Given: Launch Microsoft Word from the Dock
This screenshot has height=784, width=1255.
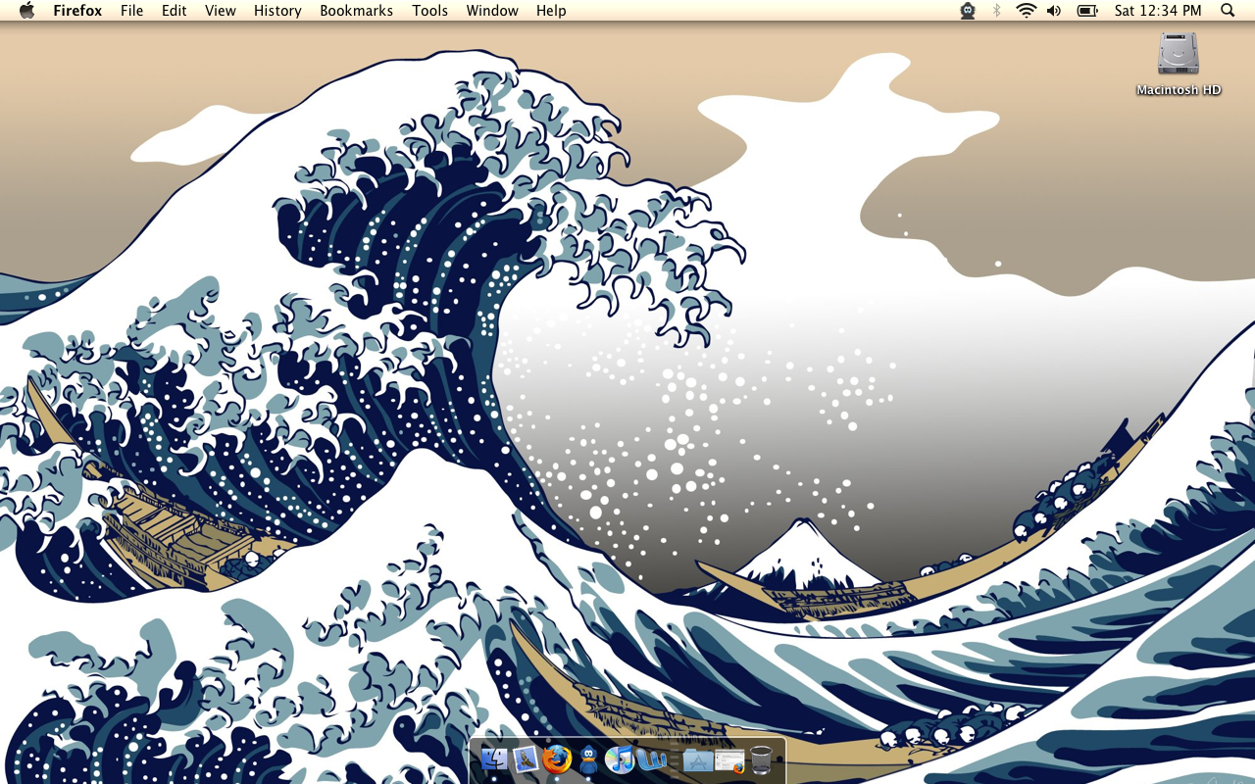Looking at the screenshot, I should (x=652, y=759).
